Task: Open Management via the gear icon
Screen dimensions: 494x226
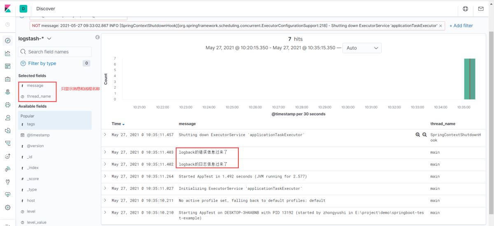Action: pos(7,207)
